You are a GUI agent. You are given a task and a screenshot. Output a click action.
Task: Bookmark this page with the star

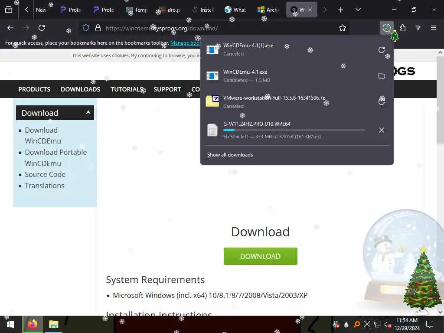(343, 28)
